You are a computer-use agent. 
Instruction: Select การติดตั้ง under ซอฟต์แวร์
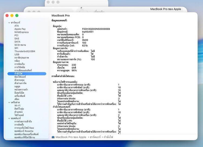click(19, 125)
